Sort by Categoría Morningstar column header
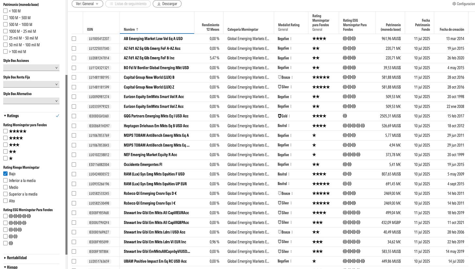 (243, 30)
